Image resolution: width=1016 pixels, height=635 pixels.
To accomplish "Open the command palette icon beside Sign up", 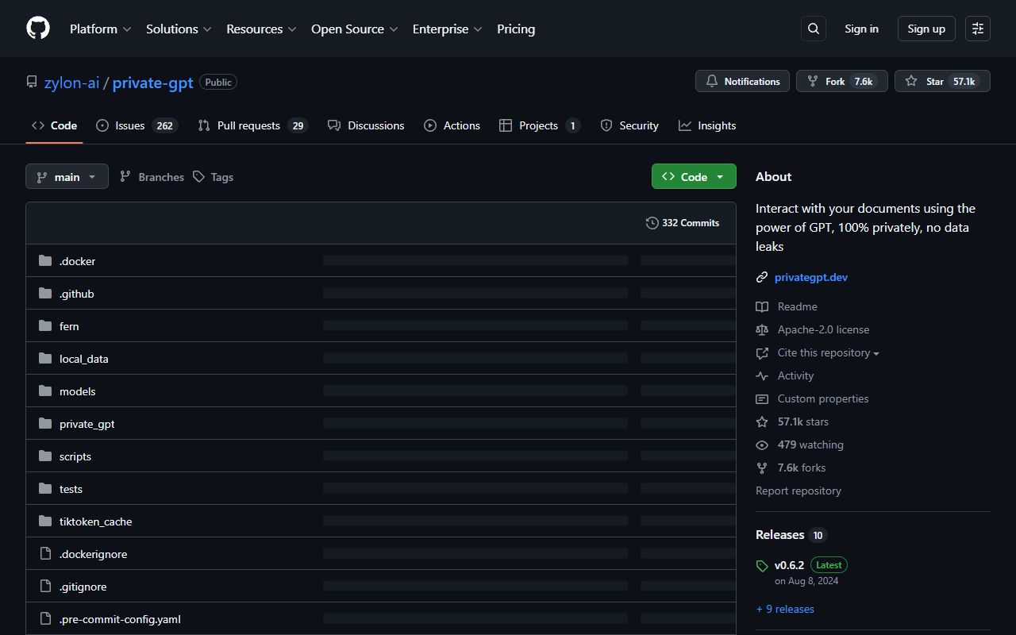I will 977,29.
